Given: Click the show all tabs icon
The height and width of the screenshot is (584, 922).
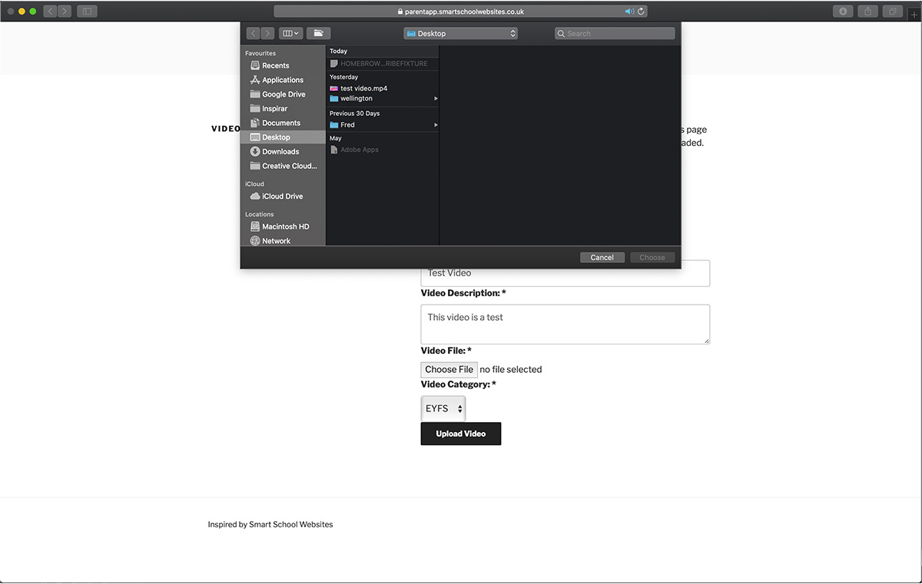Looking at the screenshot, I should [x=893, y=12].
